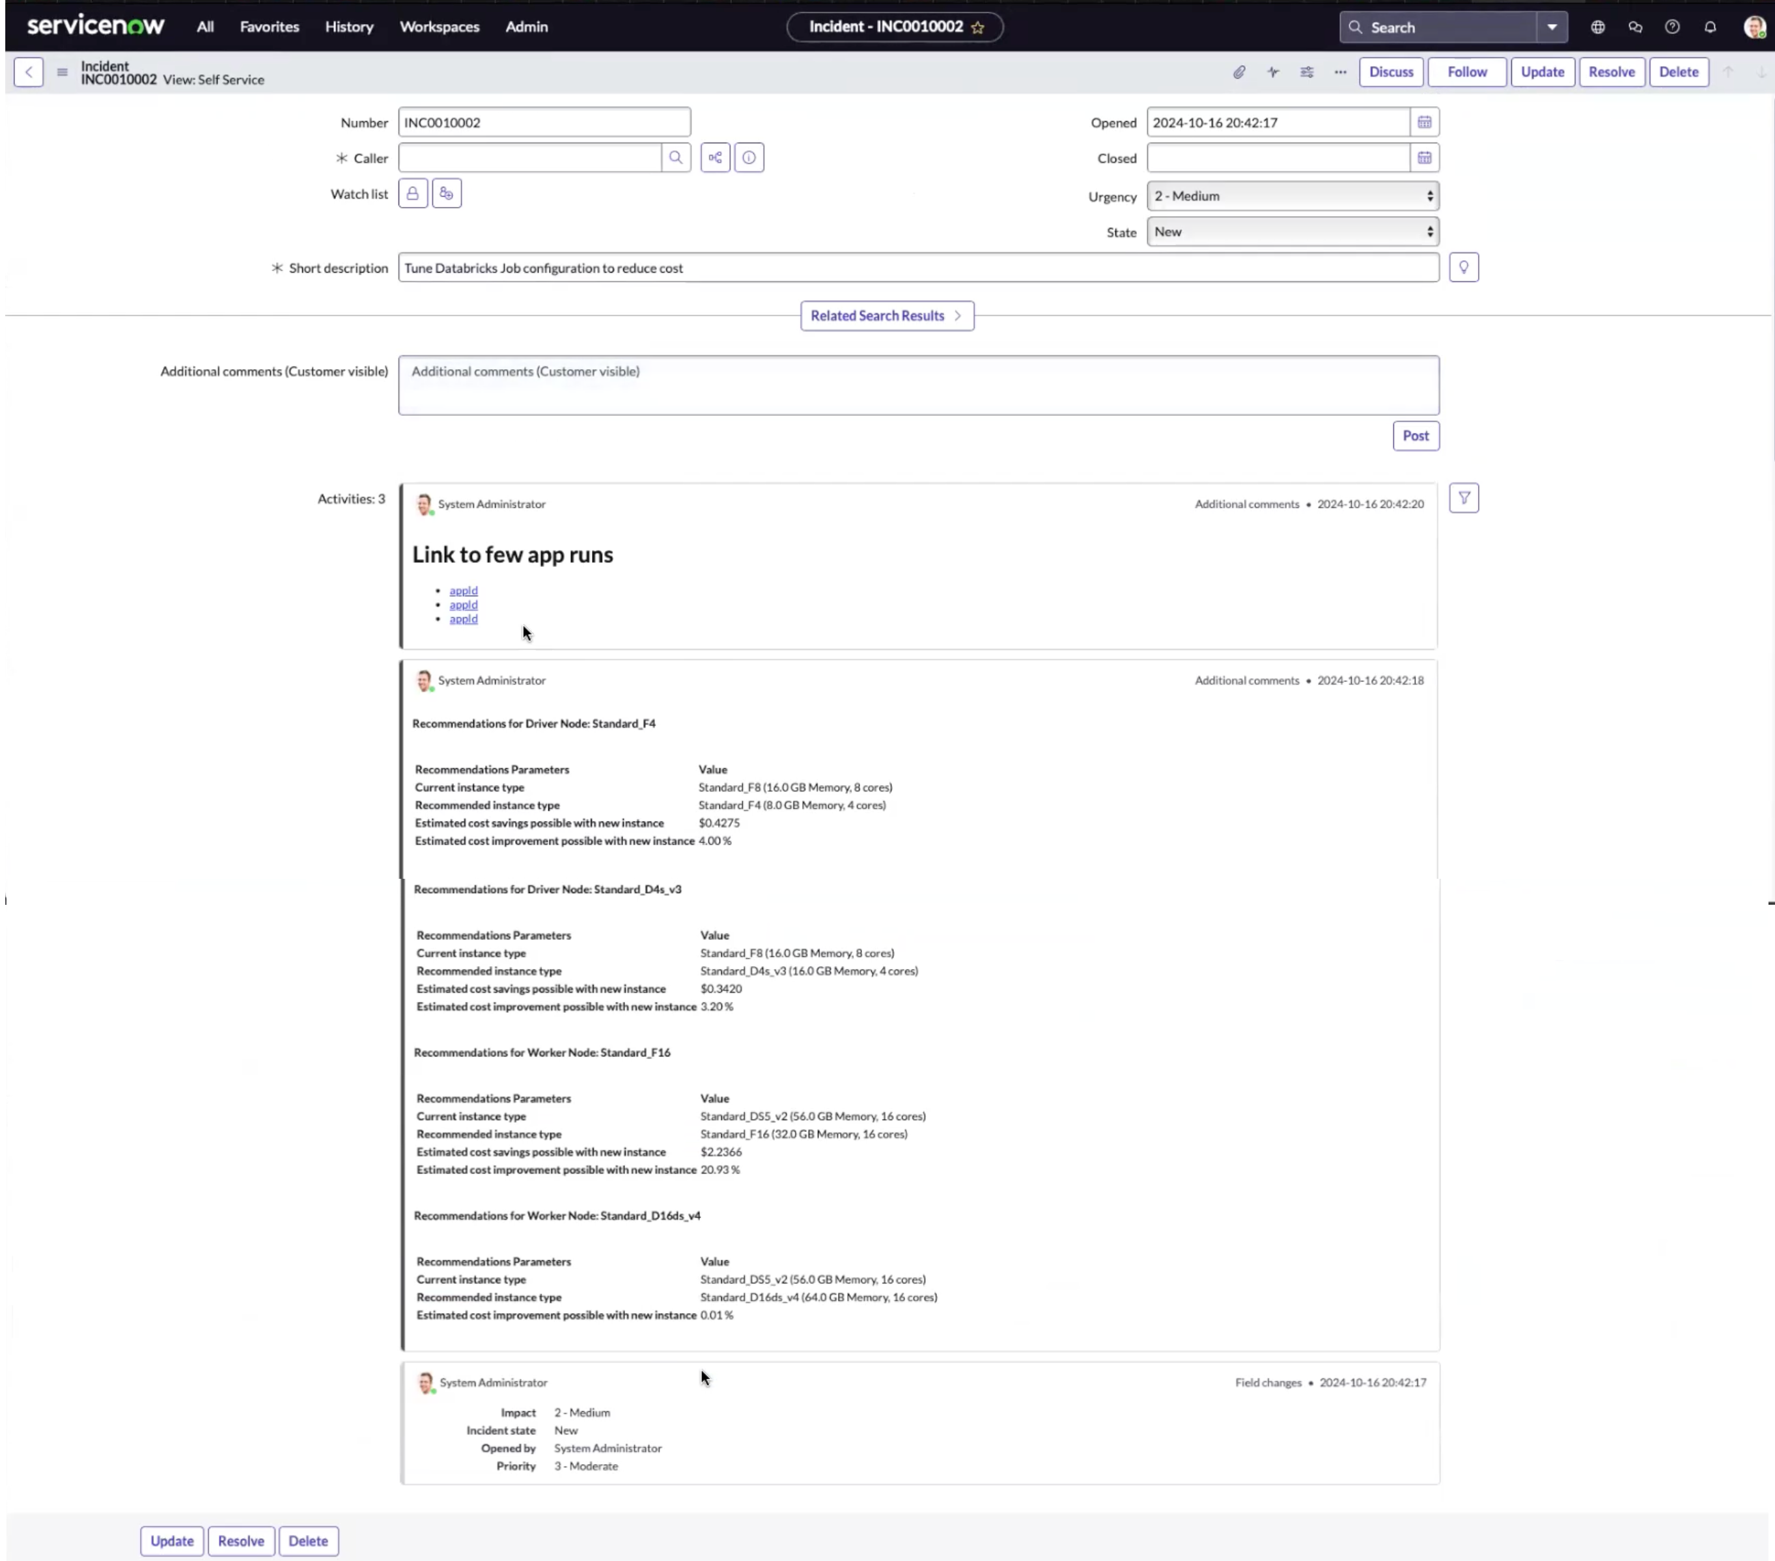The image size is (1775, 1561).
Task: Open the History menu
Action: (349, 27)
